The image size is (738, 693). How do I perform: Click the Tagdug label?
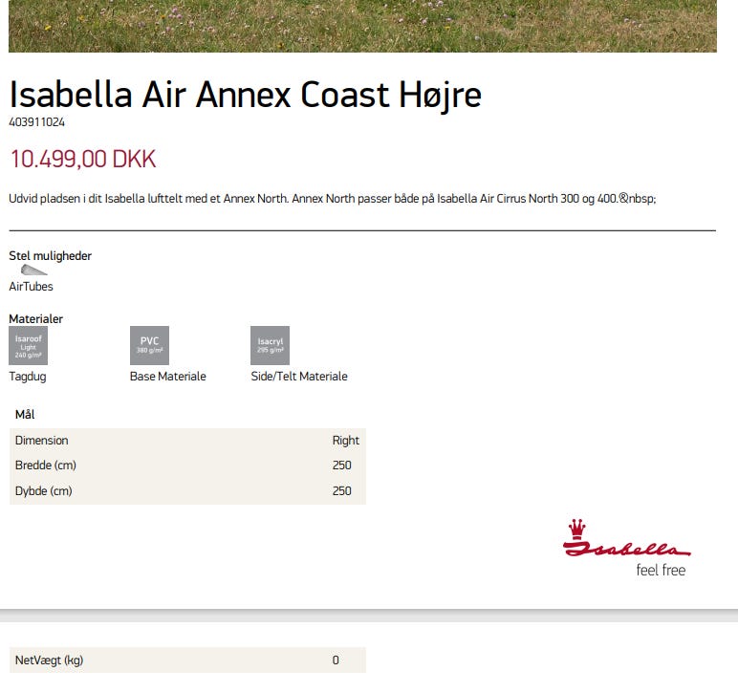[x=28, y=377]
